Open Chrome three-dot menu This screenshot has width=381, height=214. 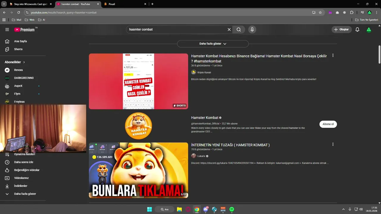(x=376, y=12)
